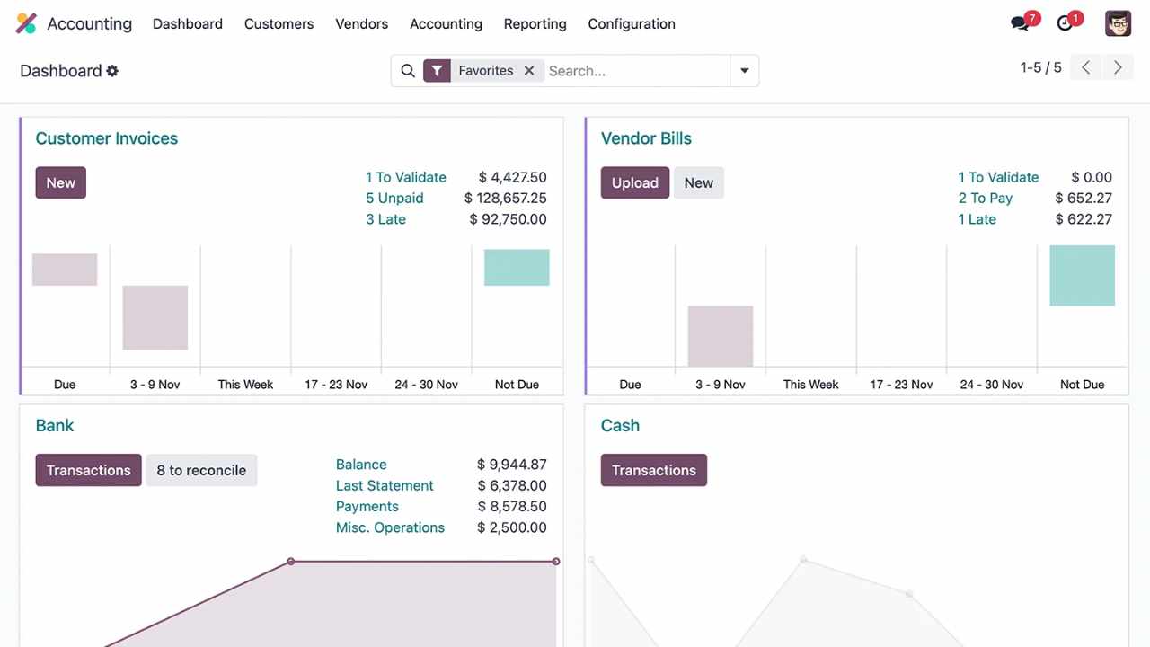Open the Dashboard gear settings icon
Image resolution: width=1150 pixels, height=647 pixels.
pyautogui.click(x=112, y=71)
